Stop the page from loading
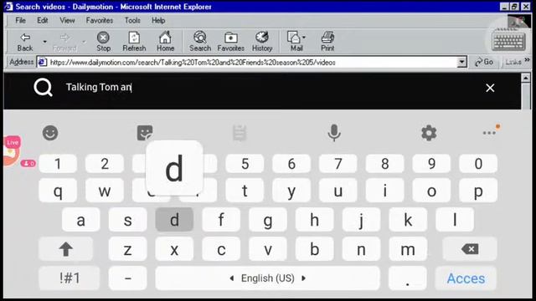Image resolution: width=536 pixels, height=301 pixels. (103, 42)
